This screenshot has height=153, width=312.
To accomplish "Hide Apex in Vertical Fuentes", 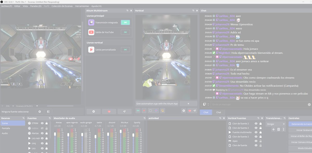I will [256, 141].
